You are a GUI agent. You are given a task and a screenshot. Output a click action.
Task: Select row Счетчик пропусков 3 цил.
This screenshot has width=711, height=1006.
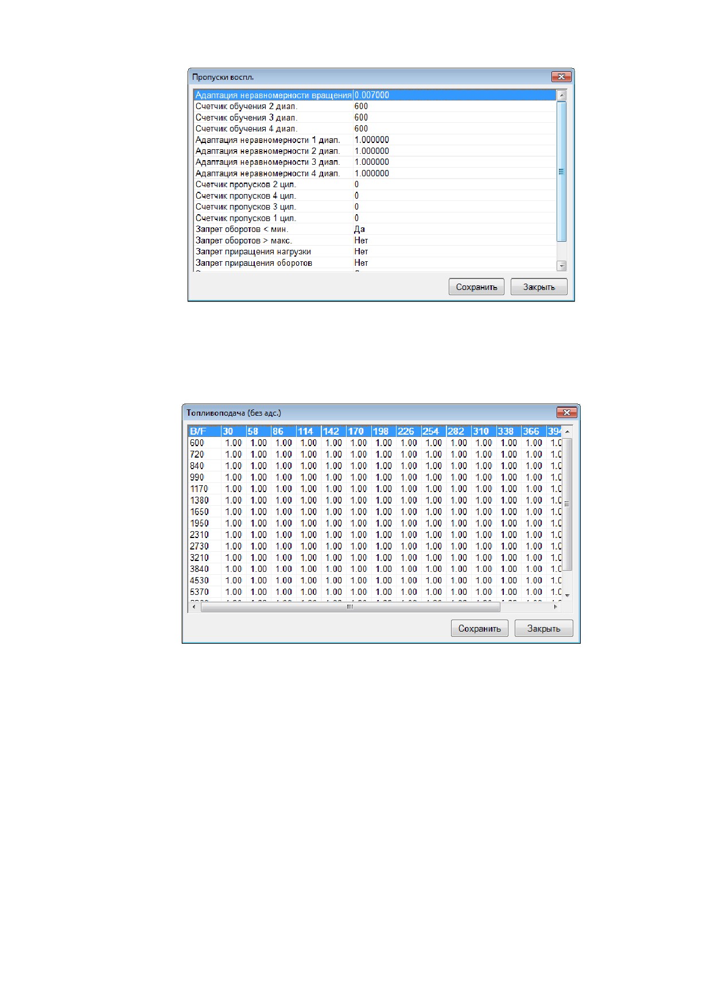pos(375,207)
